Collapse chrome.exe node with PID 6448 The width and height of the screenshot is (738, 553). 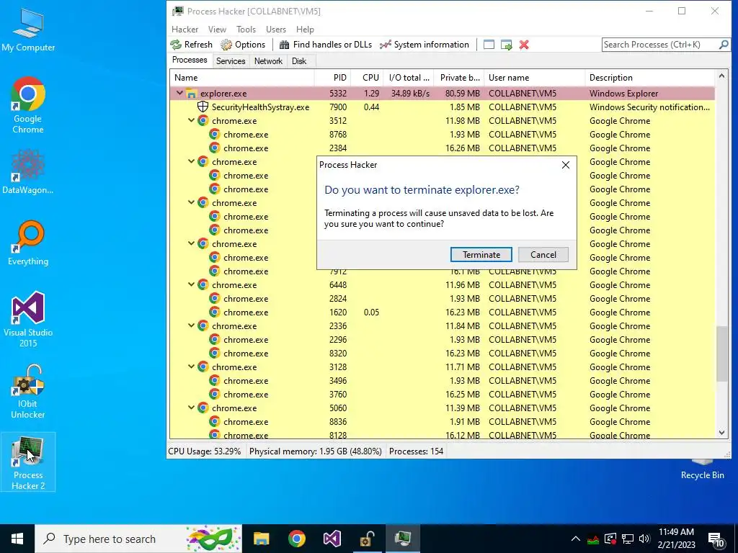(x=191, y=284)
